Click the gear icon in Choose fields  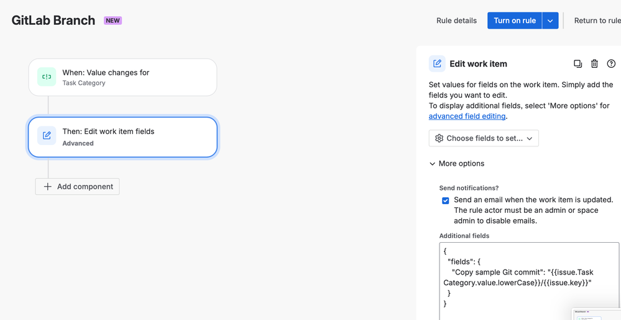coord(439,138)
